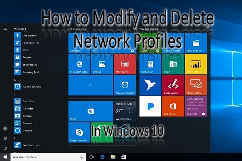Click the 'Play and explore' group title

coord(149,29)
